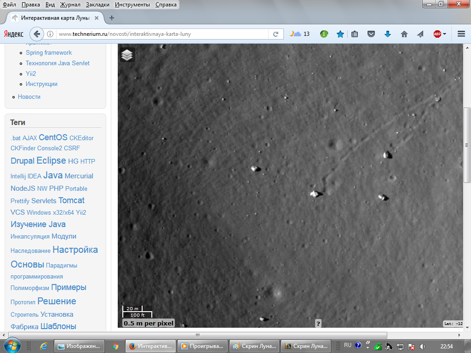The image size is (471, 353).
Task: Select the Интерактивная карта Луны tab
Action: [x=55, y=18]
